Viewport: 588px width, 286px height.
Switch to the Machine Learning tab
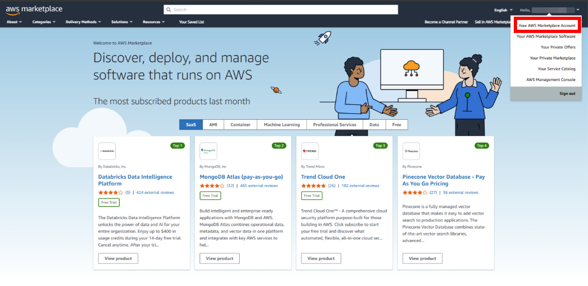281,124
